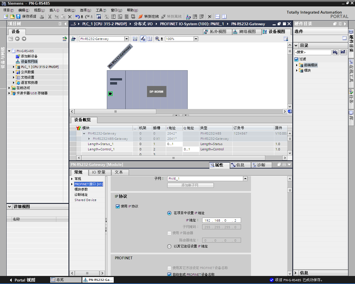Select 以其它途径设置 IP 地址 radio button
This screenshot has width=355, height=284.
[169, 246]
